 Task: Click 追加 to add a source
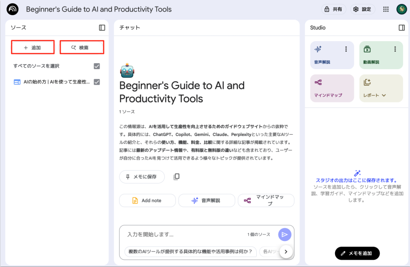pyautogui.click(x=32, y=48)
